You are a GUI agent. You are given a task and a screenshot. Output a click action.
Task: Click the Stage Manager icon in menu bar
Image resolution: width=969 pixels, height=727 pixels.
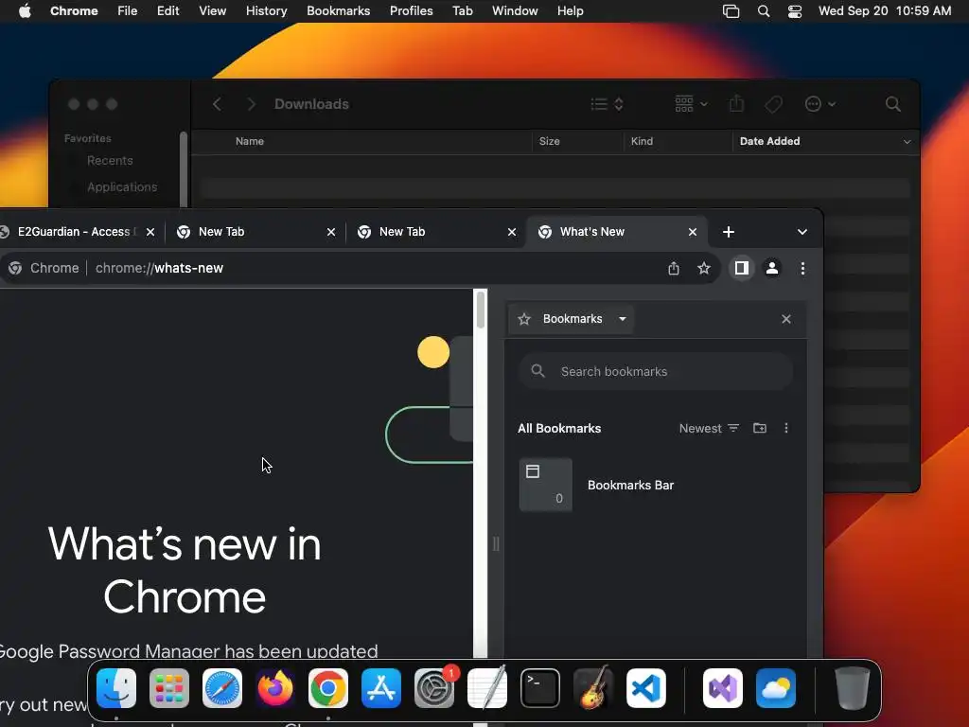731,11
